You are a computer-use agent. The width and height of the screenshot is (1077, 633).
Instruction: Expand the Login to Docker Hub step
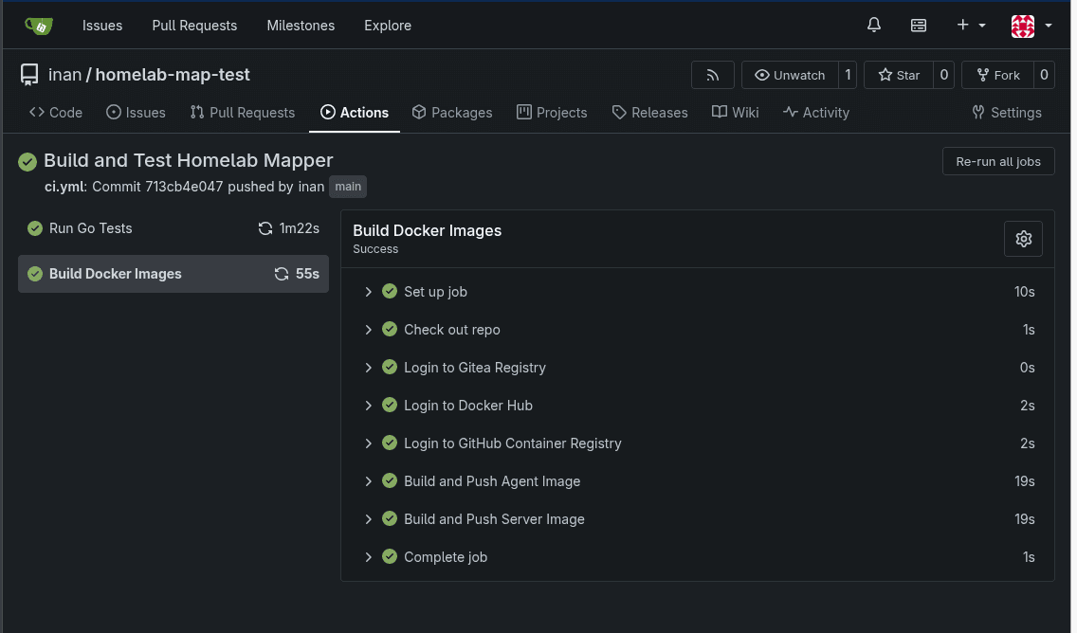(x=467, y=406)
